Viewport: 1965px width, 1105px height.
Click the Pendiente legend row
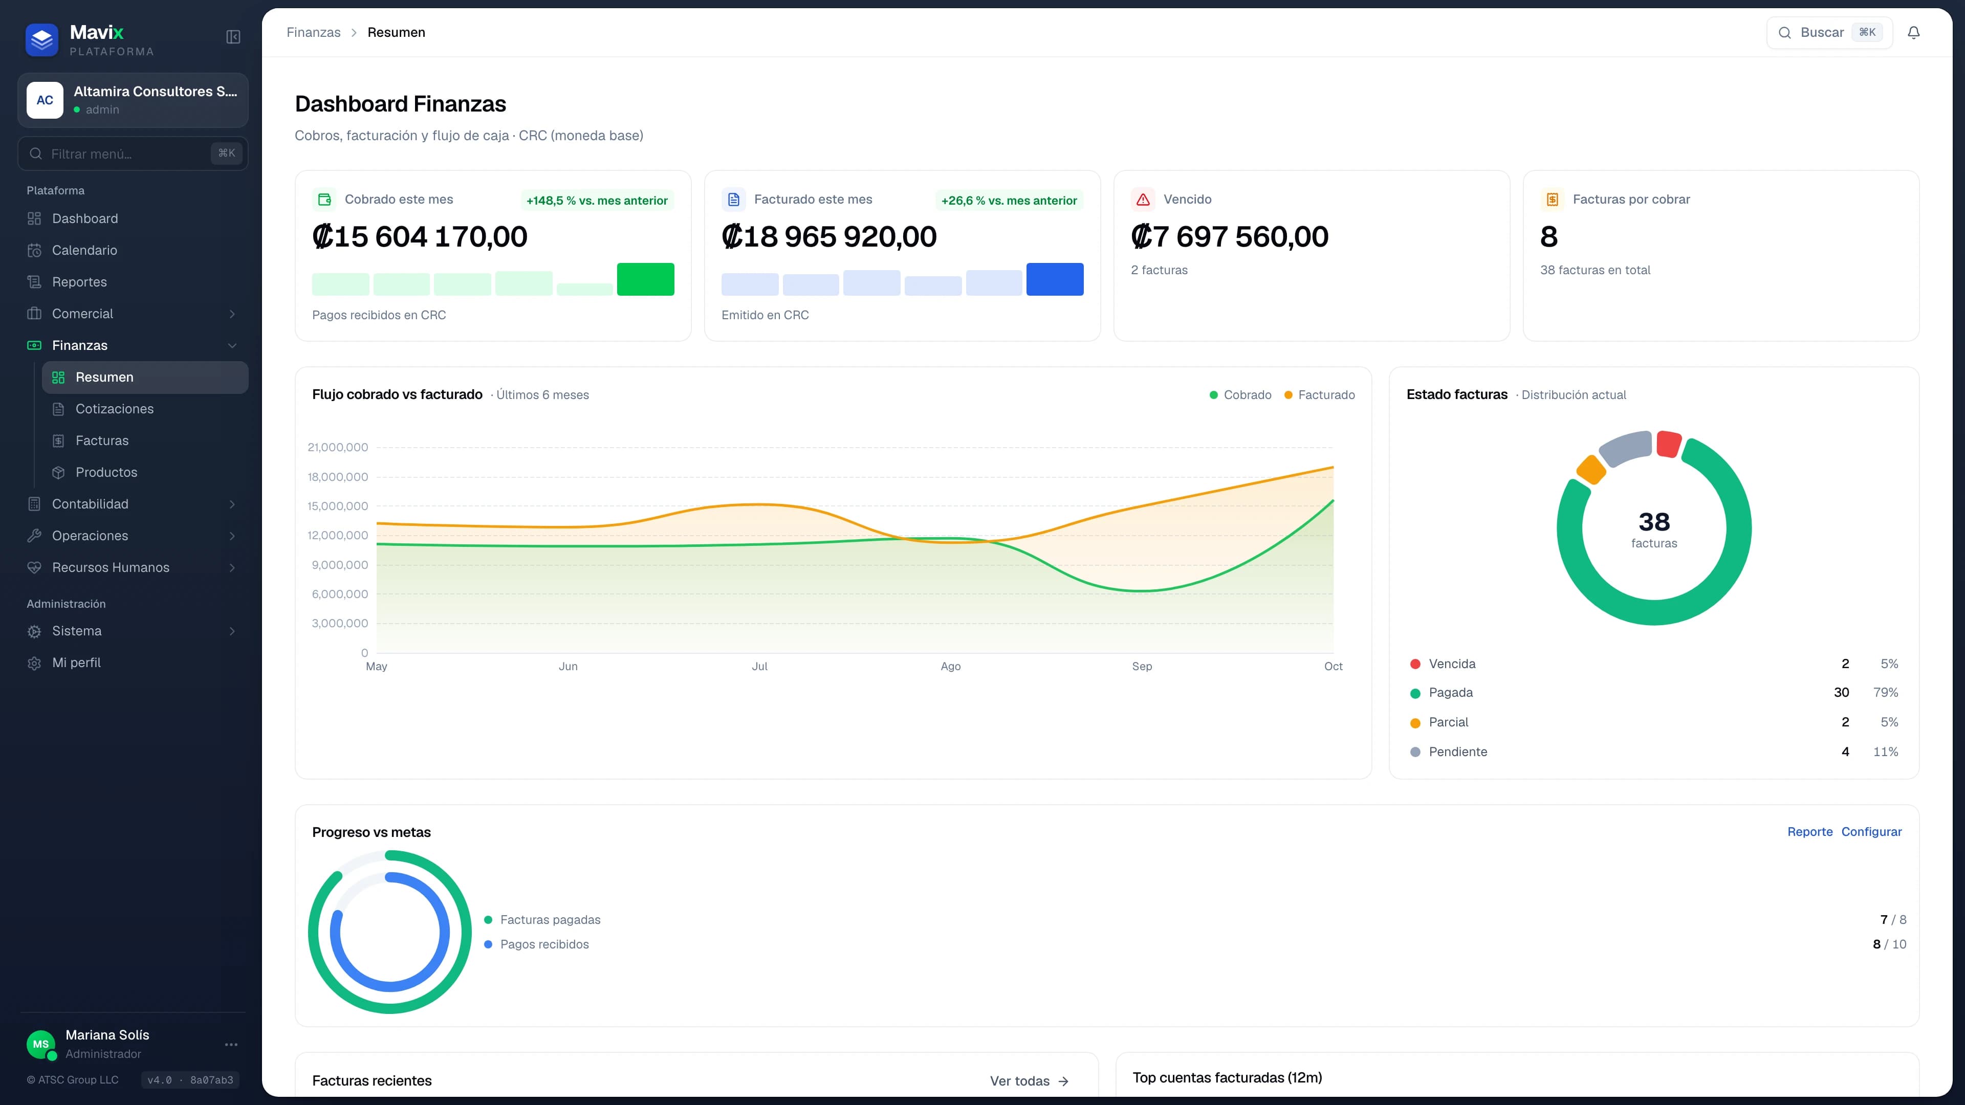tap(1654, 752)
